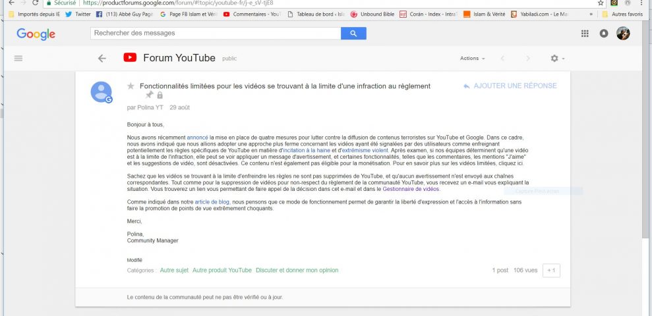Click the reply arrow icon
652x316 pixels.
click(x=467, y=86)
